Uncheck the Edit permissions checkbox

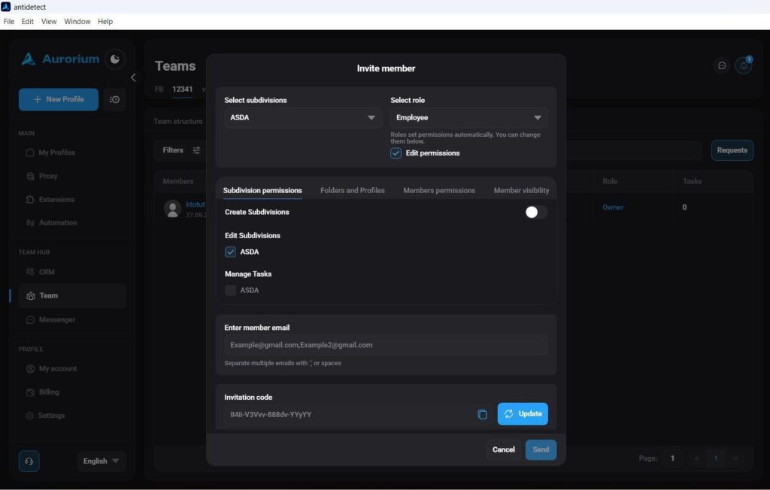point(396,153)
